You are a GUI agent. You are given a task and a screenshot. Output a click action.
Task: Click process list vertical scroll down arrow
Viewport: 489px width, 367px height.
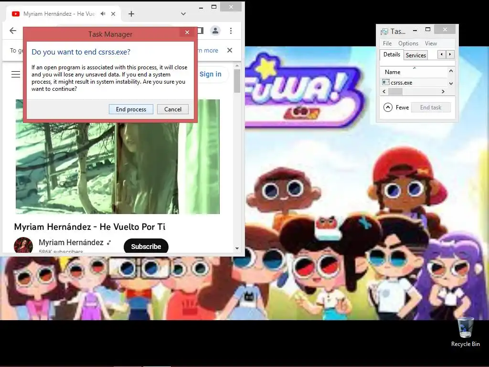point(451,83)
